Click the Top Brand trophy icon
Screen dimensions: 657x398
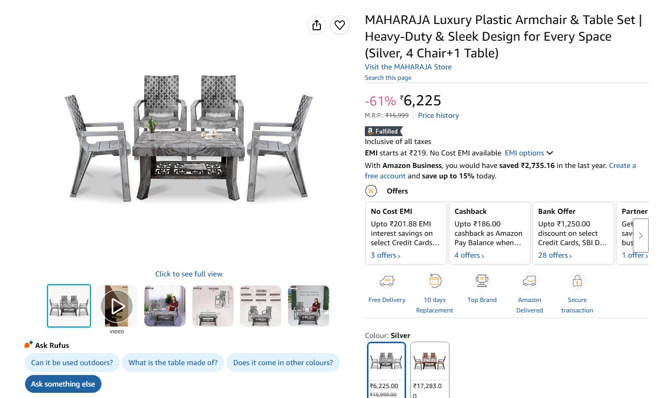[482, 281]
